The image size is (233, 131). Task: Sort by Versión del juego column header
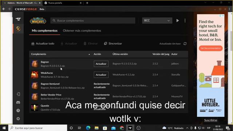161,54
